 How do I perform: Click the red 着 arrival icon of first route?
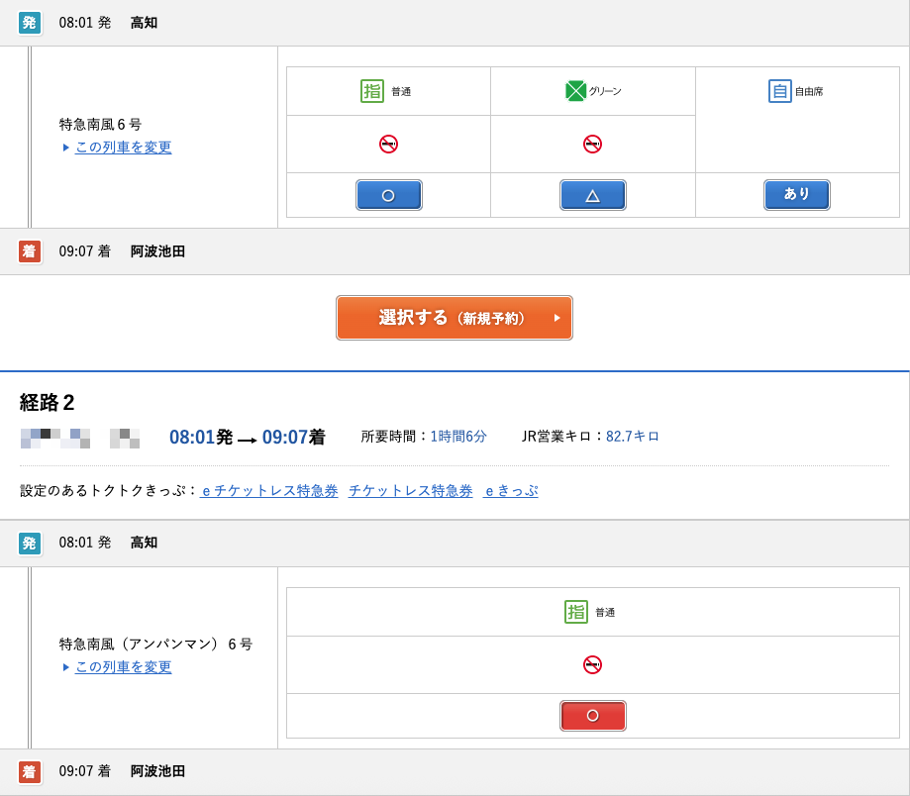point(30,251)
